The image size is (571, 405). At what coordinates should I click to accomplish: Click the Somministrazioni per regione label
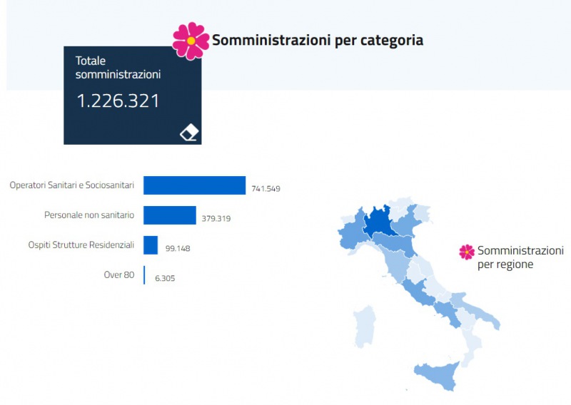point(520,257)
